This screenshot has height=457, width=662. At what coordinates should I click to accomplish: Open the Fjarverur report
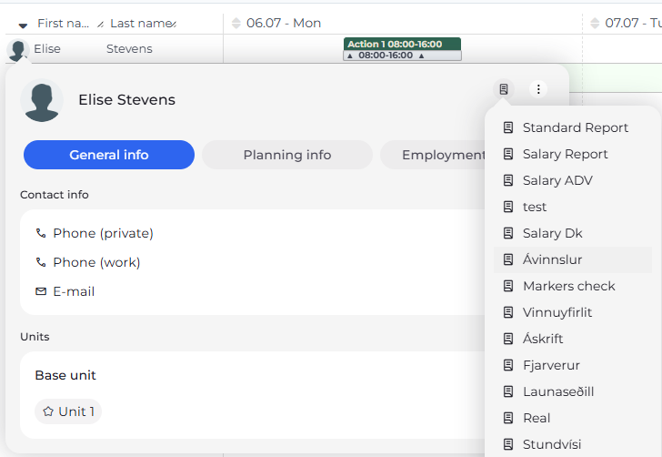(573, 365)
